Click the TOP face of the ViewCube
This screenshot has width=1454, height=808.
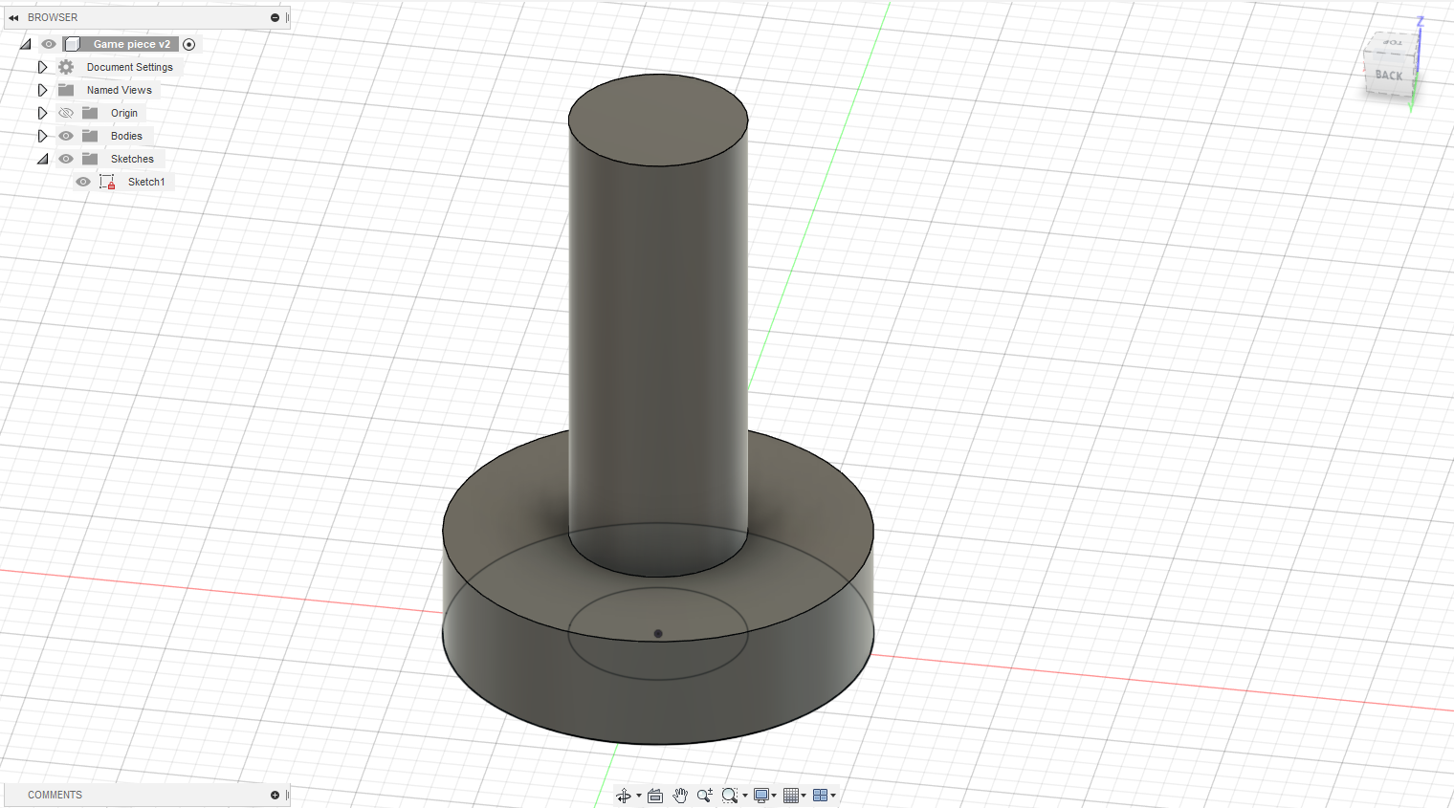pos(1393,42)
